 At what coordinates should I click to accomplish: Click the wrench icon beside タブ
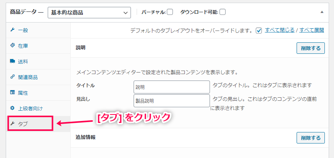point(12,124)
